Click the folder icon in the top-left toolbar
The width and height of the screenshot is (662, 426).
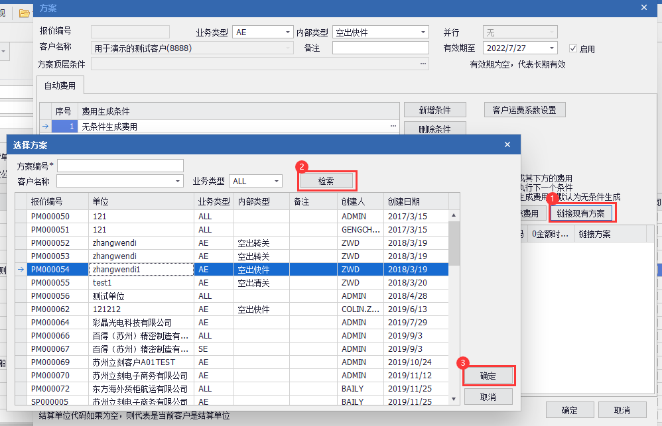[23, 13]
